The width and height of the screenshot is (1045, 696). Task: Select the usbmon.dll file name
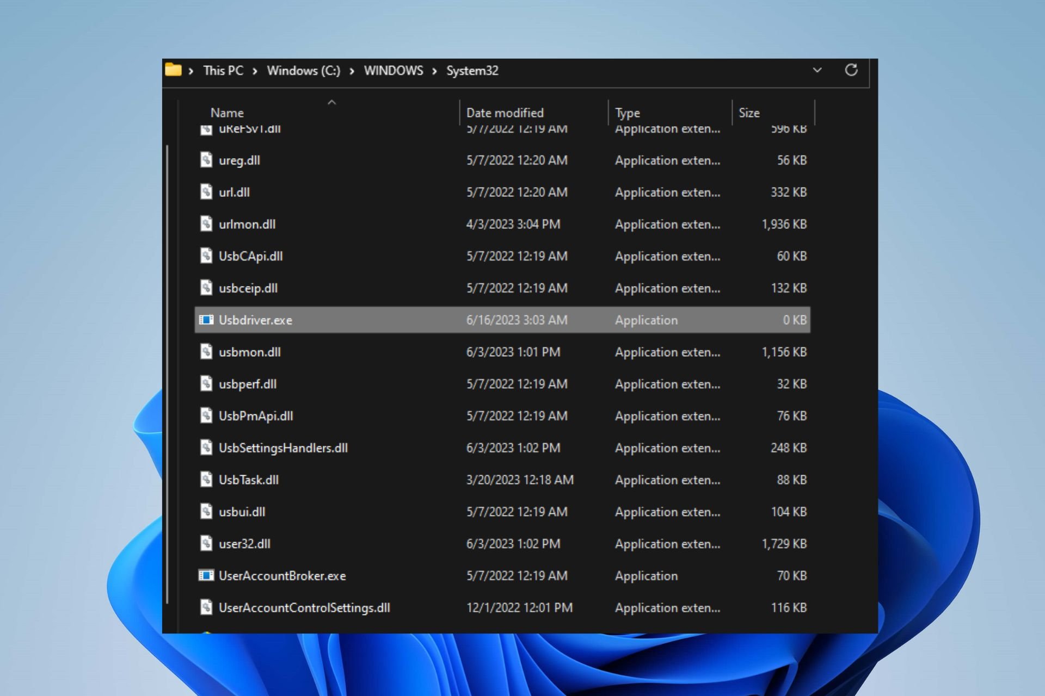tap(249, 352)
